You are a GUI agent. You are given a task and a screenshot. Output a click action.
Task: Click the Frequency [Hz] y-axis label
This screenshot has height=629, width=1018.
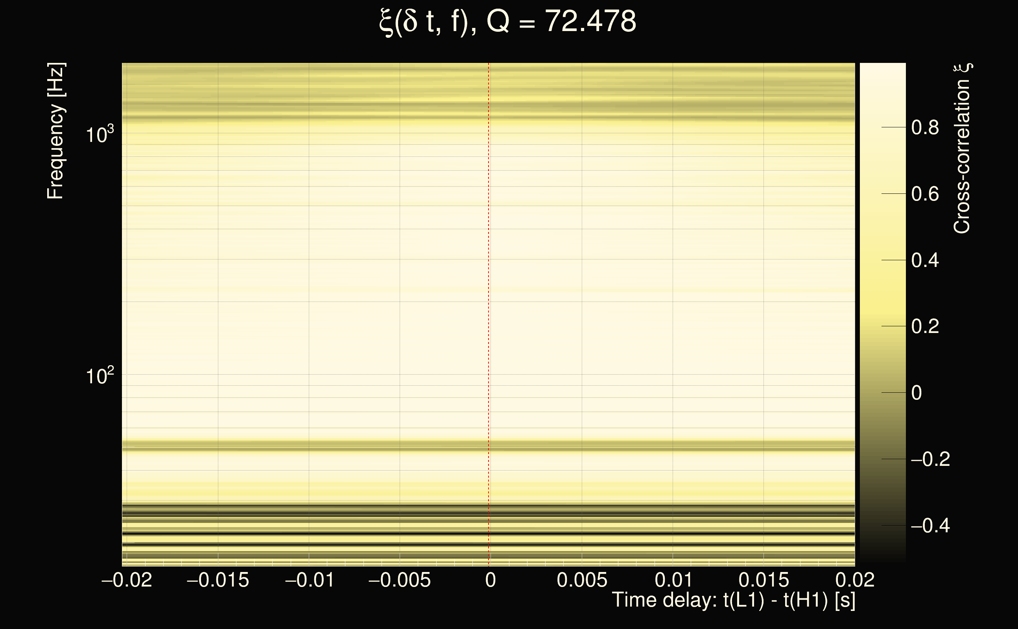[56, 131]
